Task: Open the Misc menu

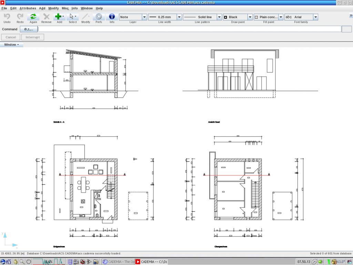Action: [x=65, y=8]
